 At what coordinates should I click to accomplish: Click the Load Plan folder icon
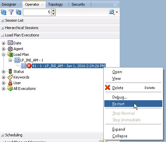(x=10, y=54)
